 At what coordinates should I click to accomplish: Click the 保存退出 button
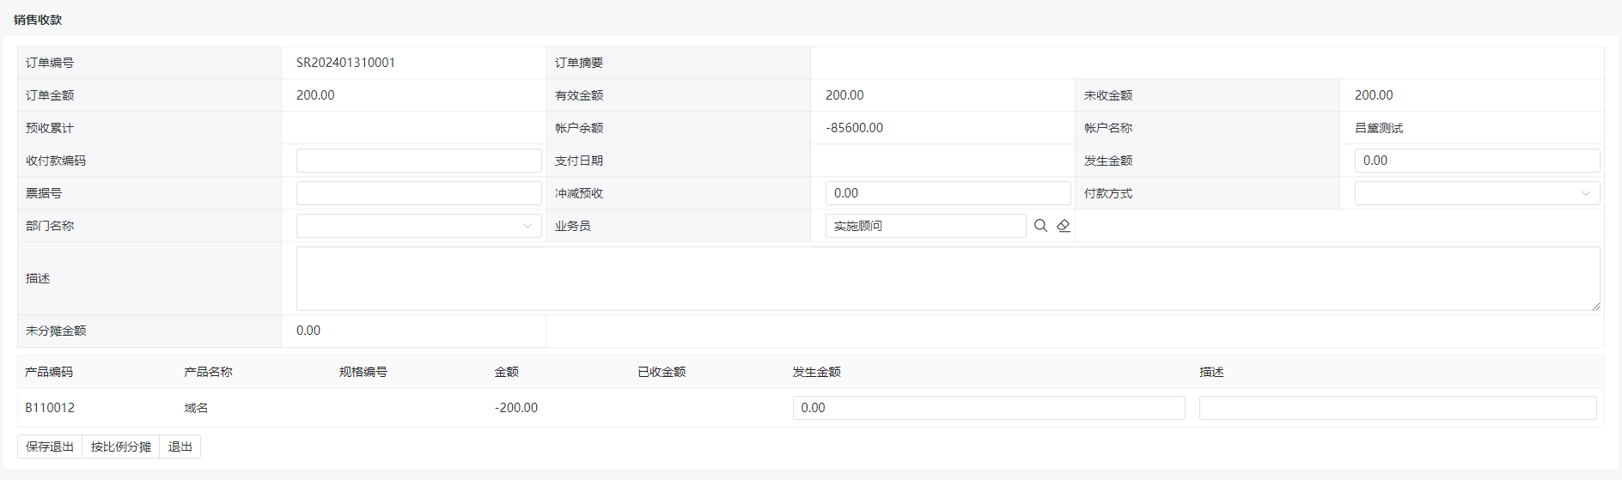pyautogui.click(x=50, y=447)
